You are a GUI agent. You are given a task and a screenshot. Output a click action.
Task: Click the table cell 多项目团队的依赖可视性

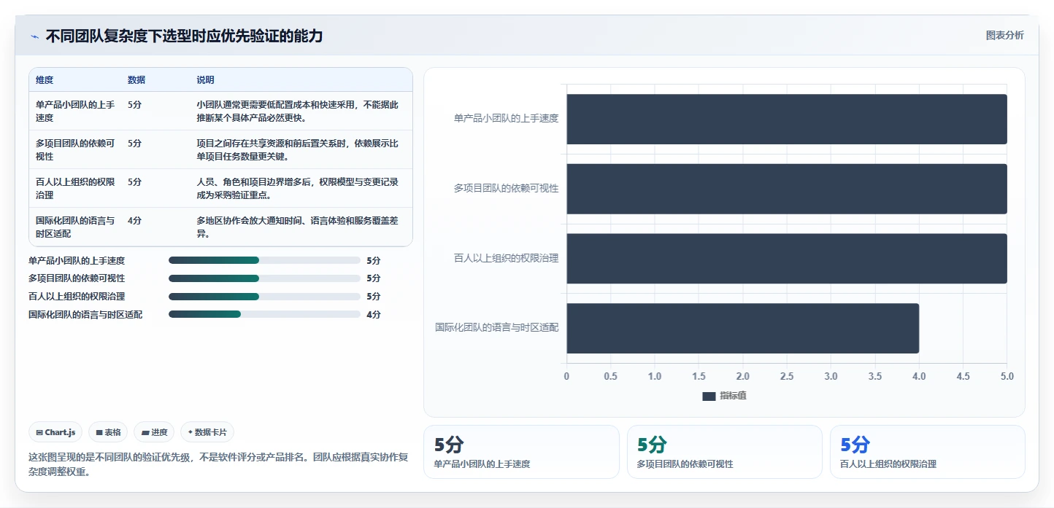point(75,150)
